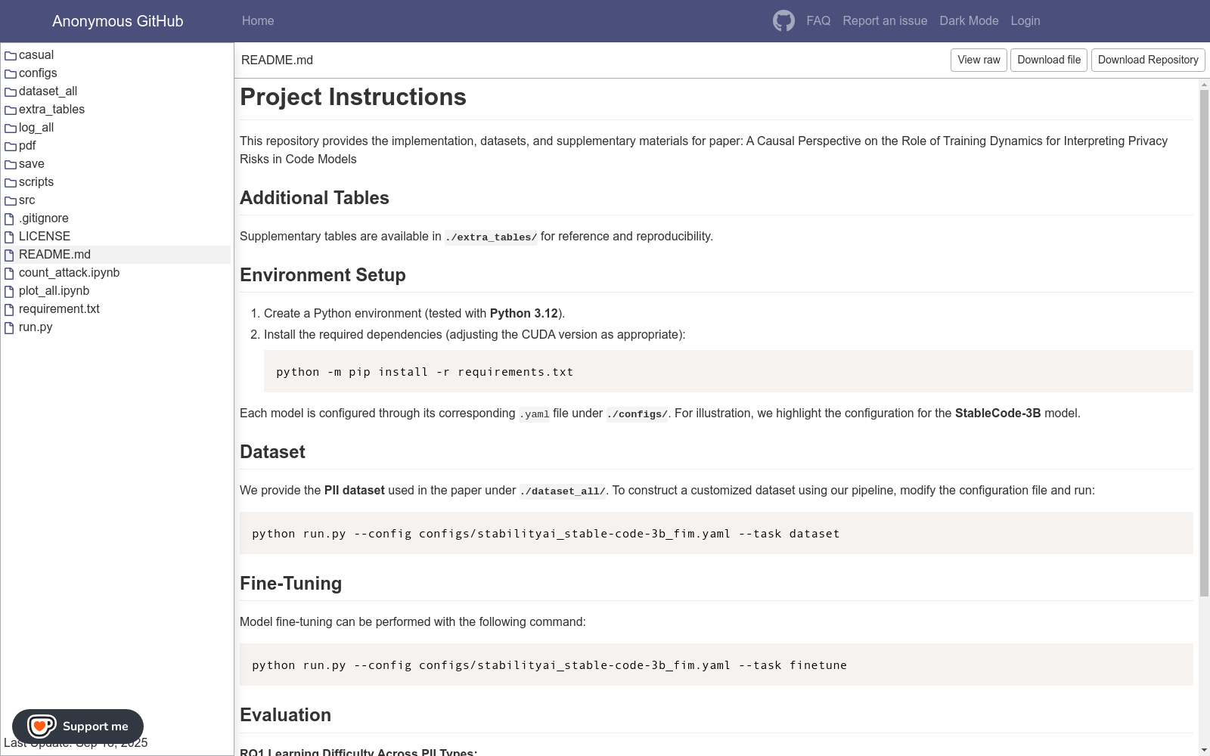Open requirement.txt file

(59, 308)
